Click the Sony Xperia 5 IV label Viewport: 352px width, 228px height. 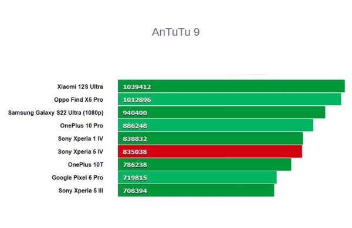(x=80, y=151)
